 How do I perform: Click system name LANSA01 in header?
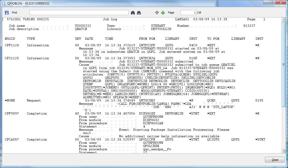182,19
